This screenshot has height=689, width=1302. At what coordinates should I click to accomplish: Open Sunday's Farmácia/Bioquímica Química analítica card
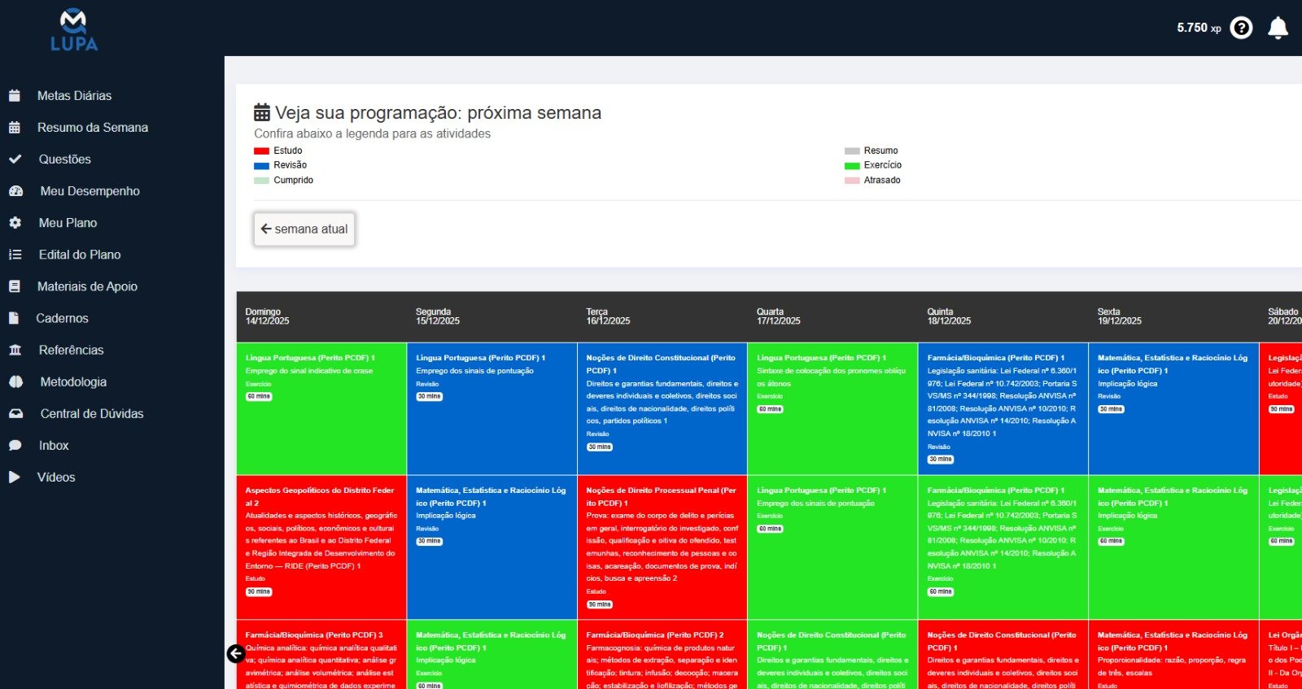tap(321, 655)
